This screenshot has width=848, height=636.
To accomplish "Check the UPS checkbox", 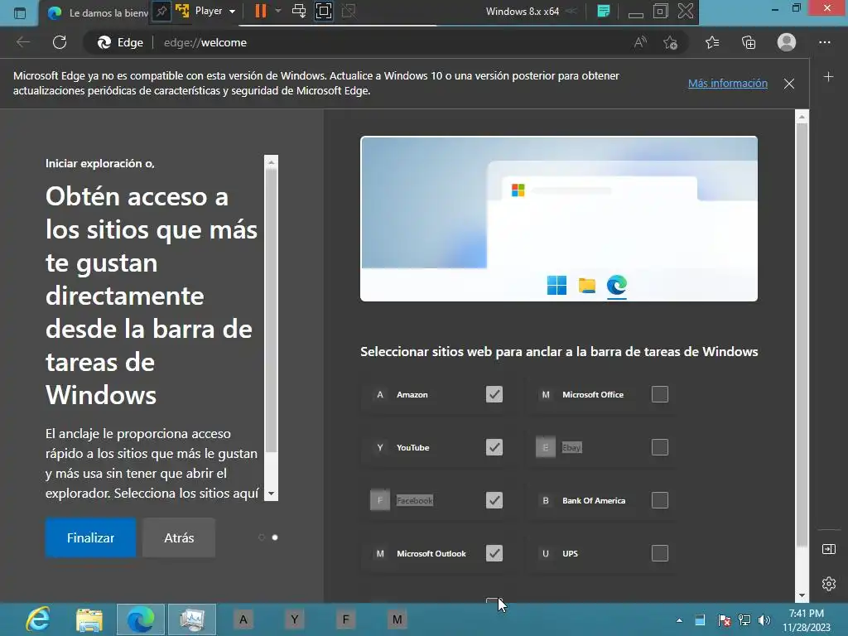I will (660, 553).
